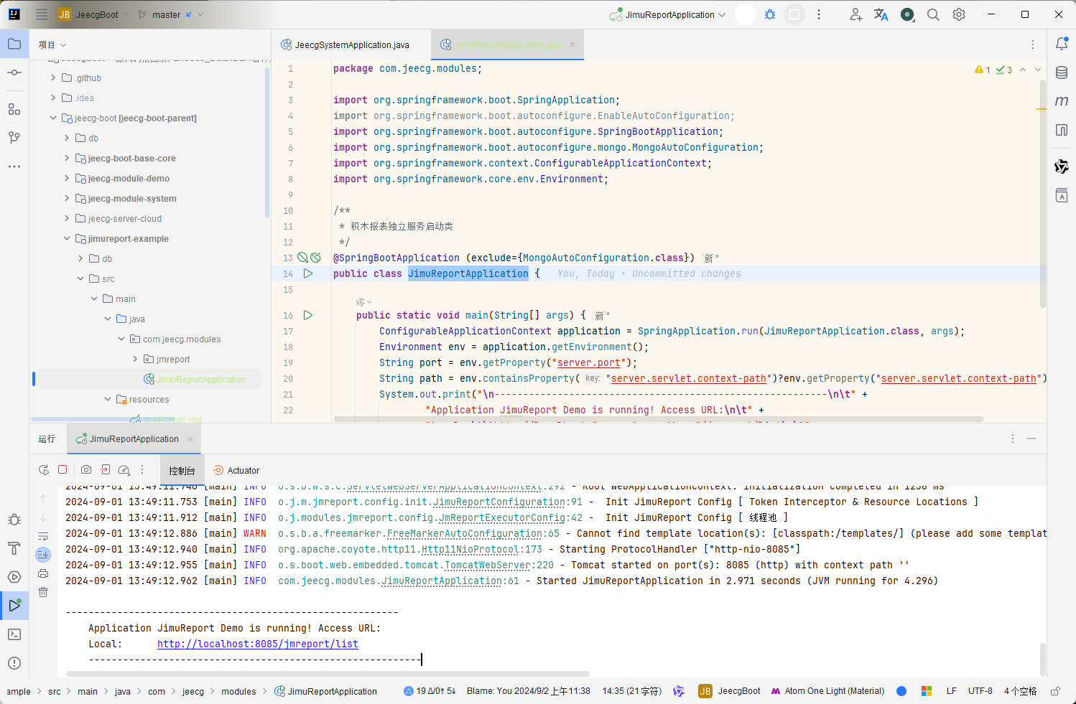Expand the jmreport package
This screenshot has height=704, width=1076.
[135, 359]
